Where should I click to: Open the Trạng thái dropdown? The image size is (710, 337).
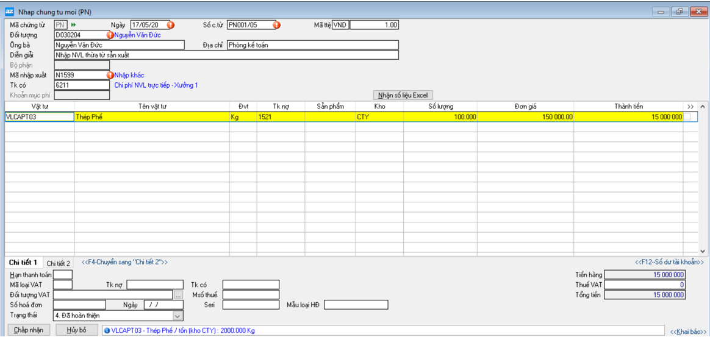pyautogui.click(x=178, y=316)
